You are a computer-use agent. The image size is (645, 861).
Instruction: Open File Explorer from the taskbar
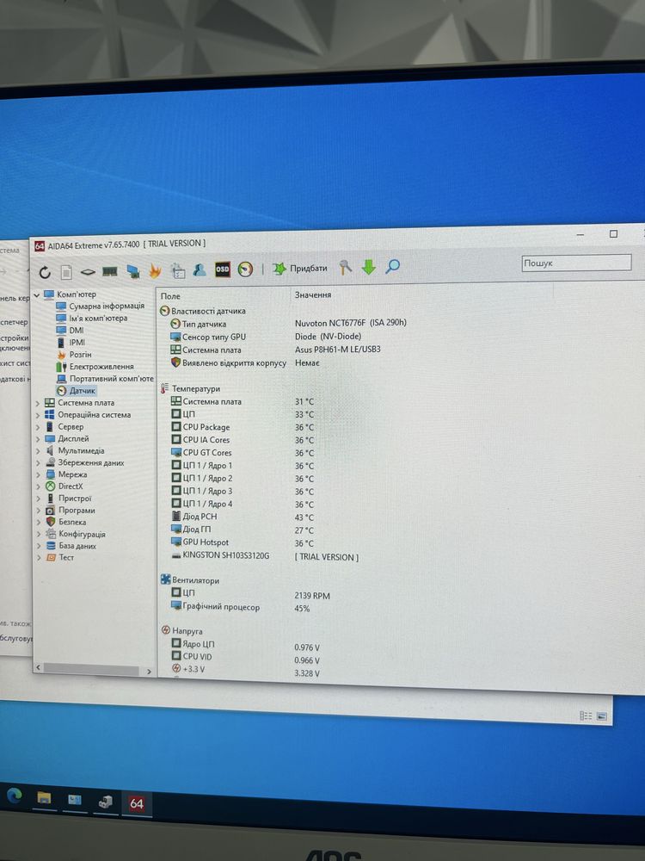tap(44, 798)
